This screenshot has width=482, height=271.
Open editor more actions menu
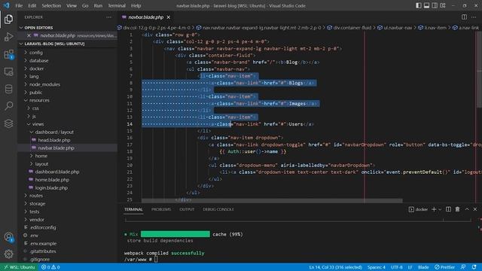474,17
